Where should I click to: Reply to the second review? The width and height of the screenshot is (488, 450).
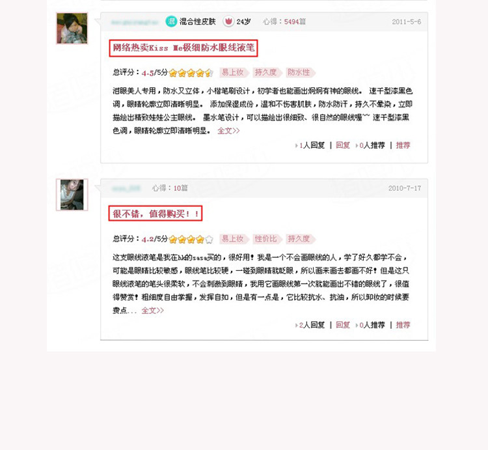(x=343, y=325)
